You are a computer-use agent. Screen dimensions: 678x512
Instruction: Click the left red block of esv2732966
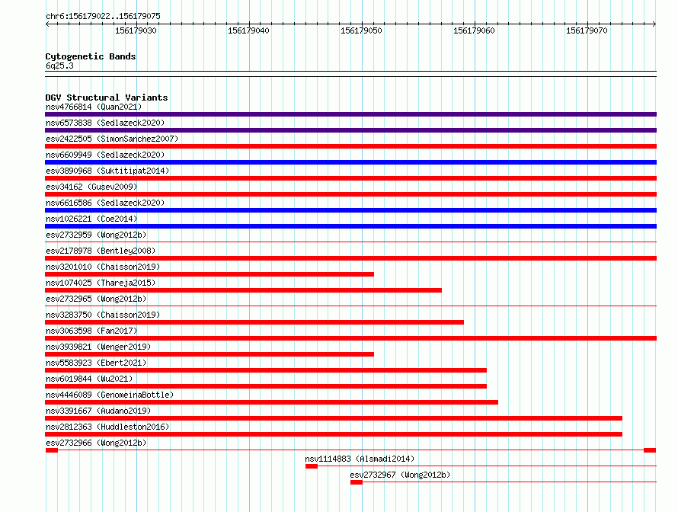pos(52,450)
